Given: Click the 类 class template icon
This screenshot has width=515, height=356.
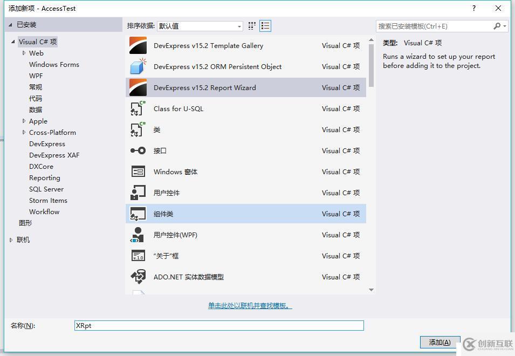Looking at the screenshot, I should click(x=138, y=129).
